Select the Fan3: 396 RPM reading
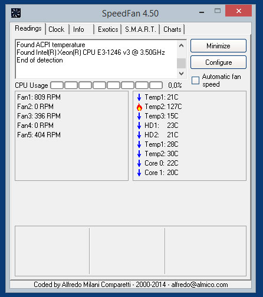This screenshot has height=297, width=263. click(39, 116)
